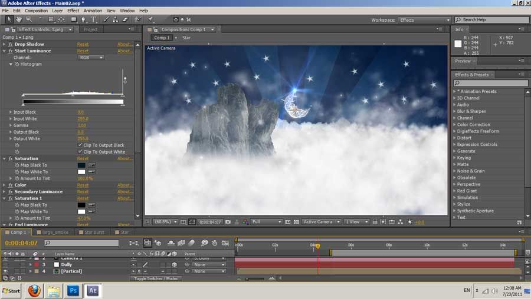Toggle 3D layer switch for Dully
This screenshot has height=299, width=531.
175,264
